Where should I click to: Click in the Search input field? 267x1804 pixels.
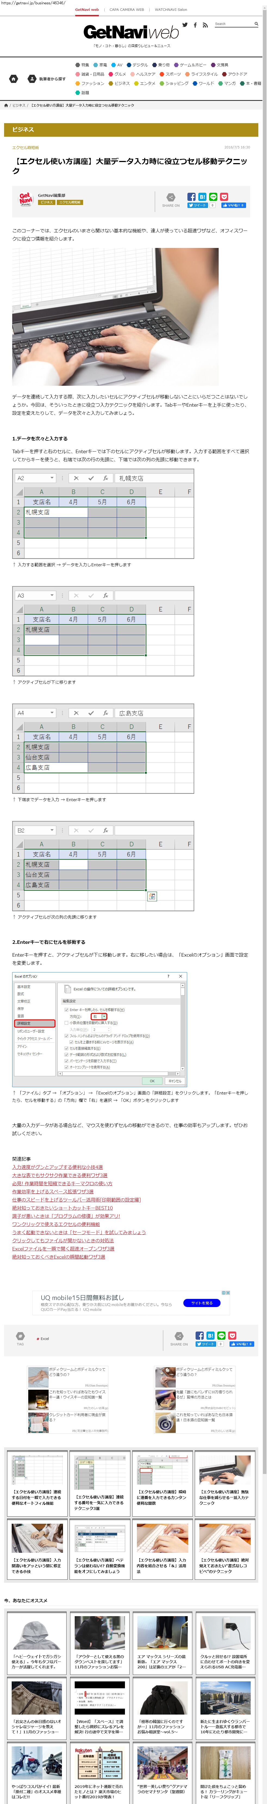(233, 24)
